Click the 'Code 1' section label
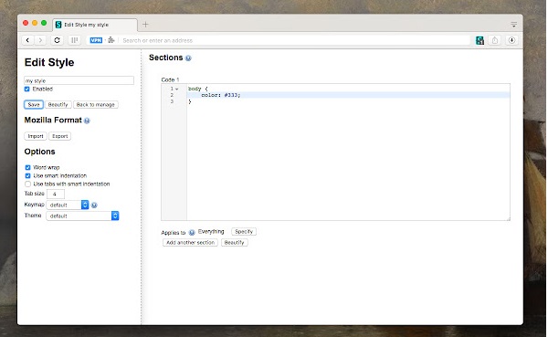548x337 pixels. [x=170, y=79]
